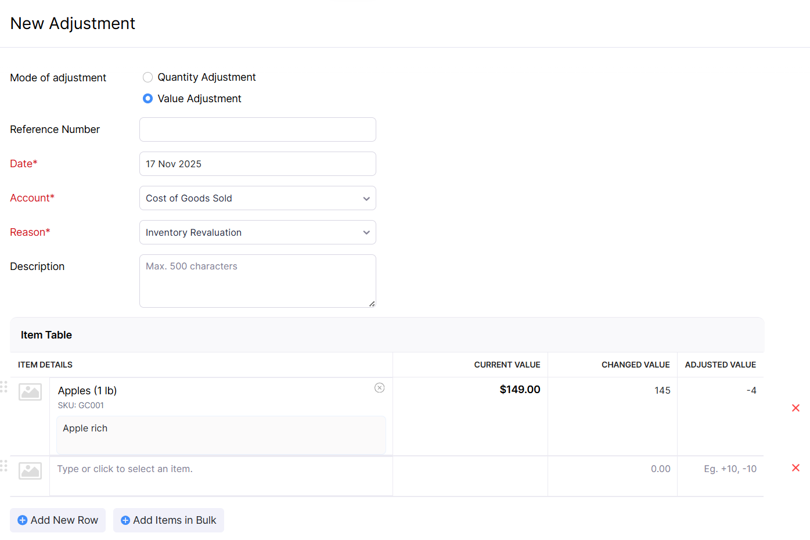Click the empty row's image placeholder
This screenshot has width=810, height=540.
click(x=30, y=470)
